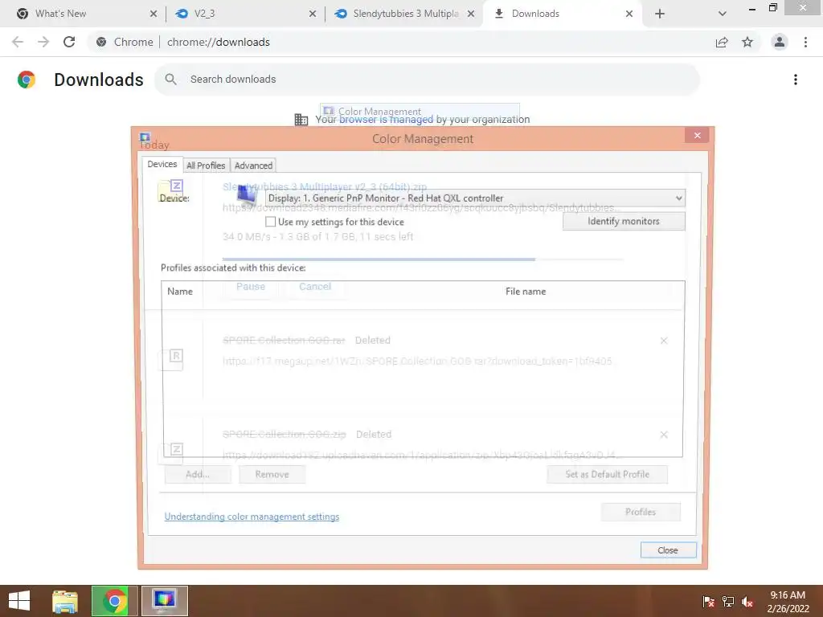Viewport: 823px width, 617px height.
Task: Click the muted volume tray icon
Action: [x=747, y=602]
